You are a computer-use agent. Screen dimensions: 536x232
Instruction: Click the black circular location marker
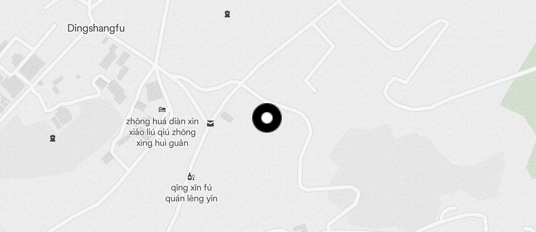coord(267,118)
